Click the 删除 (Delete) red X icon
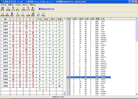This screenshot has height=99, width=138. tap(7, 15)
